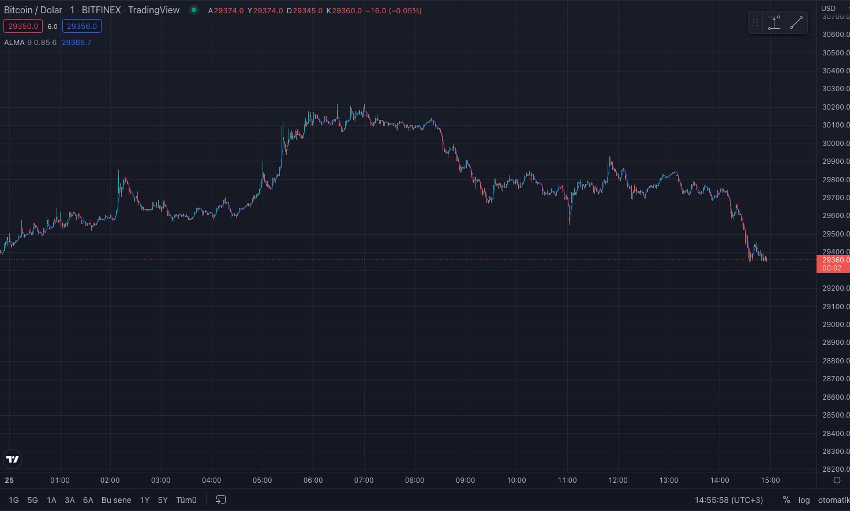Open the go-to-date calendar icon
The height and width of the screenshot is (511, 850).
pyautogui.click(x=220, y=499)
